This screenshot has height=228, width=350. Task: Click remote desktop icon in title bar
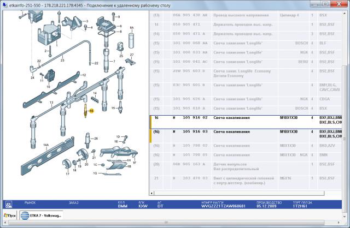(5, 4)
